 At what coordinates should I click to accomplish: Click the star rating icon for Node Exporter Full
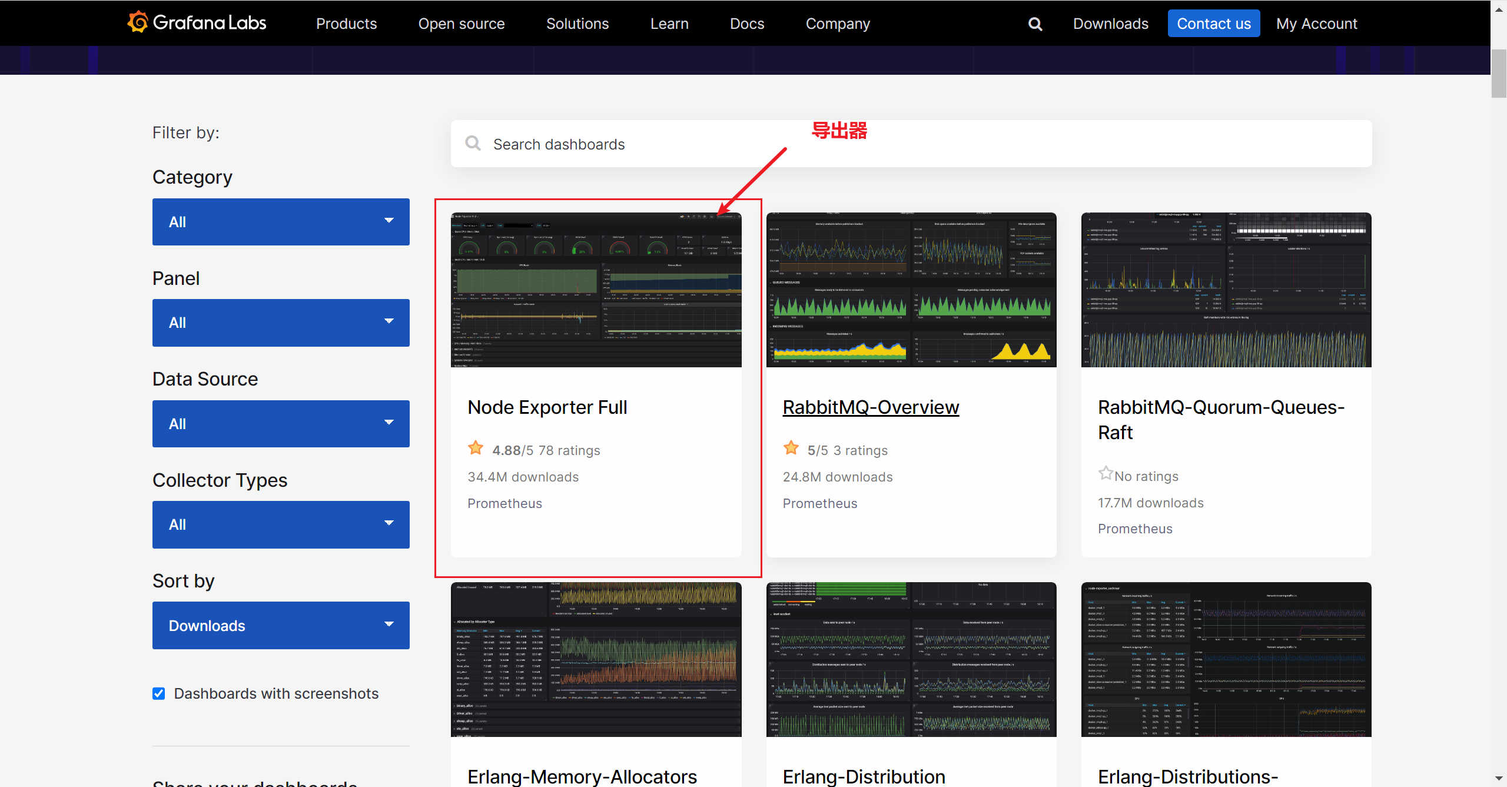pos(476,448)
